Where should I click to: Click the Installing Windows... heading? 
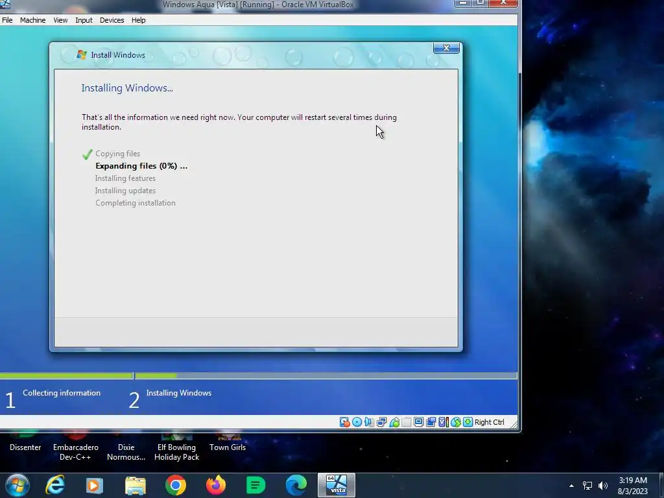[x=127, y=88]
